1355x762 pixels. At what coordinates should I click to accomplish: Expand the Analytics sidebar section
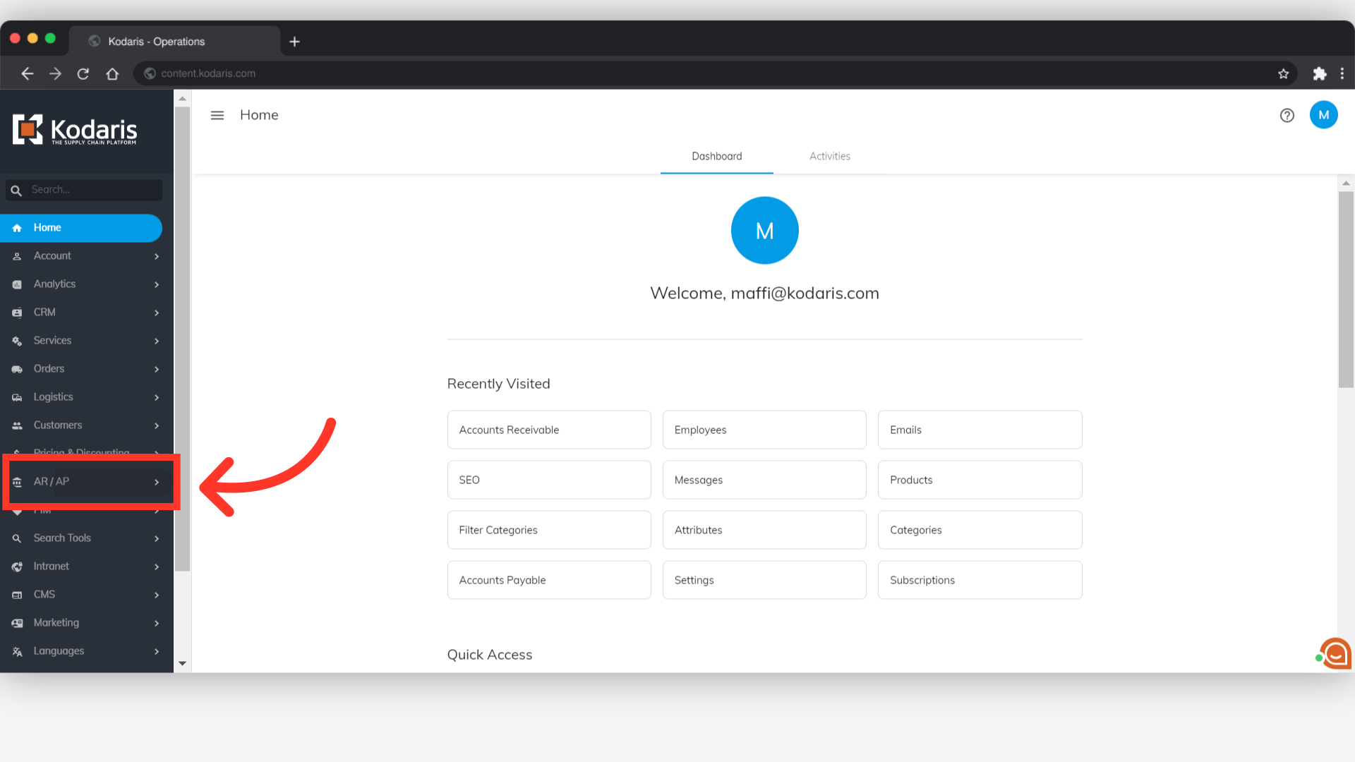[85, 284]
